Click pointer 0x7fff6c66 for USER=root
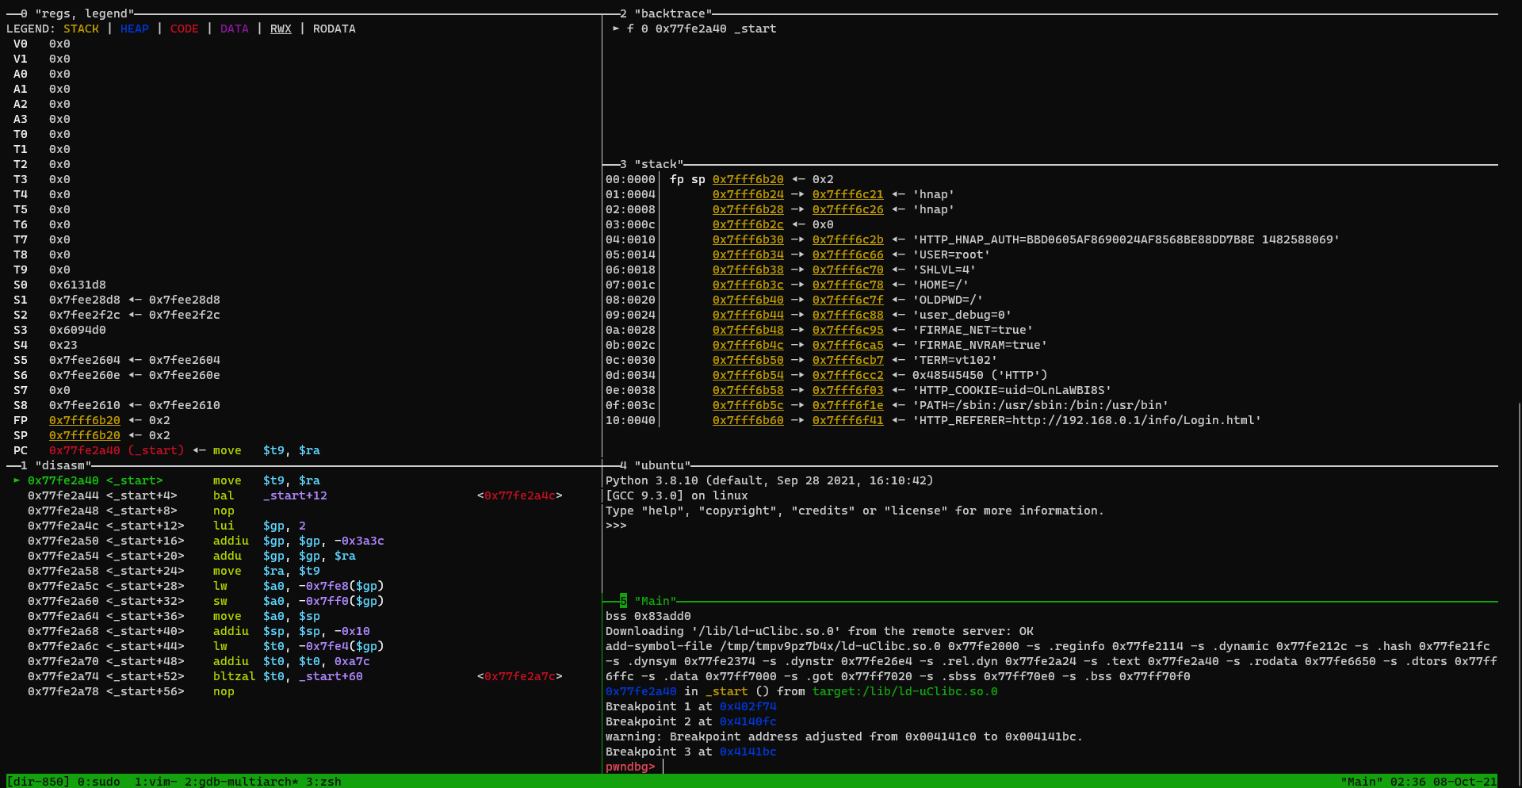The height and width of the screenshot is (788, 1522). (847, 254)
